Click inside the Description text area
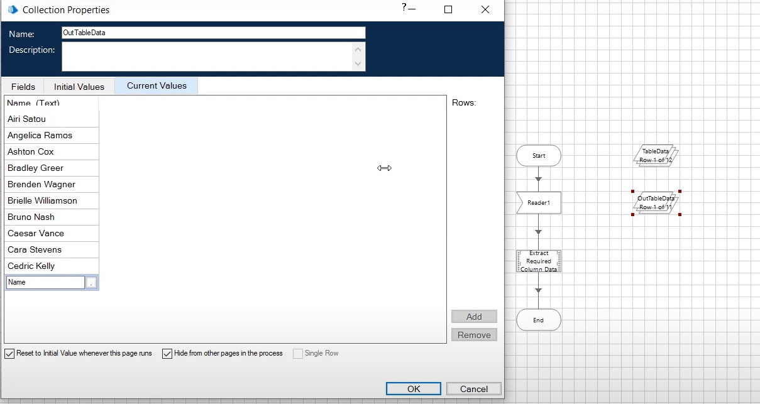The height and width of the screenshot is (404, 760). coord(207,57)
